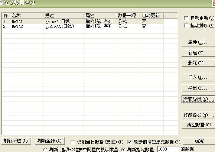Viewport: 215px width, 152px height.
Task: Enable the 自动更新 checkbox
Action: 186,18
